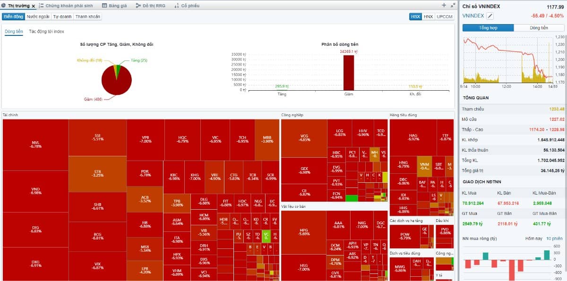Click the Tài chính sector header
The height and width of the screenshot is (281, 567).
(x=10, y=115)
